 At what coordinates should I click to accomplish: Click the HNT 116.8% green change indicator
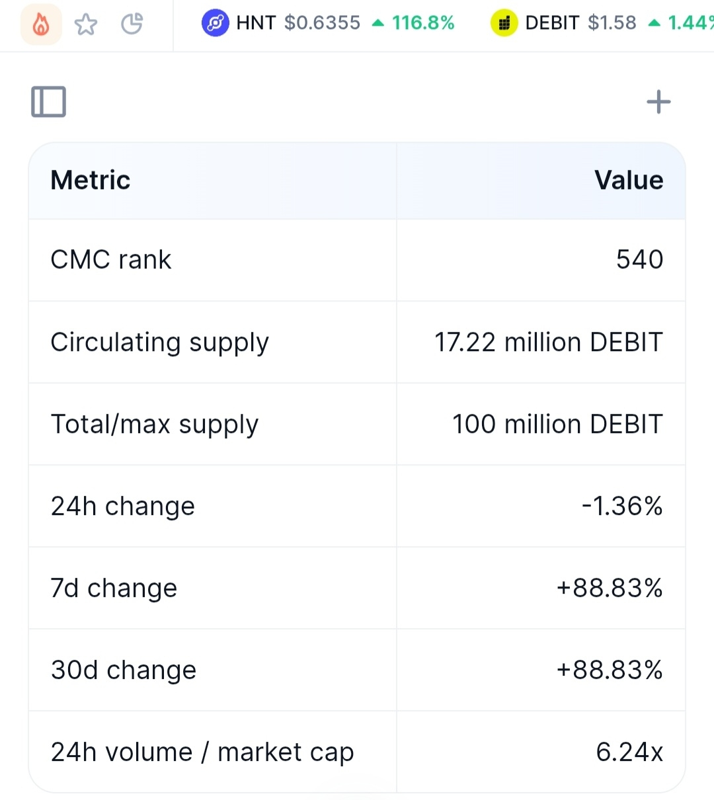point(414,23)
